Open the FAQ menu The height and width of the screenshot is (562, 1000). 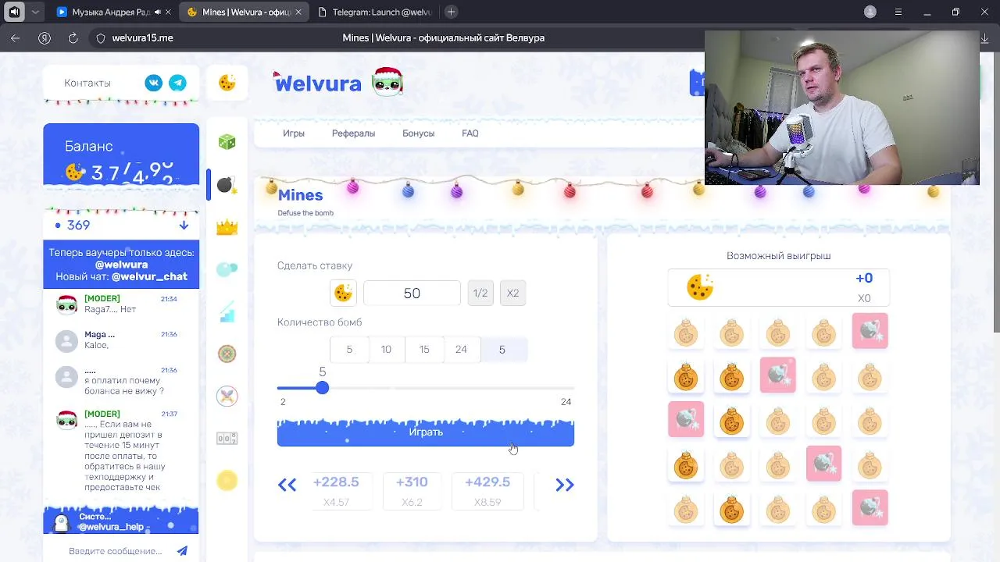470,133
